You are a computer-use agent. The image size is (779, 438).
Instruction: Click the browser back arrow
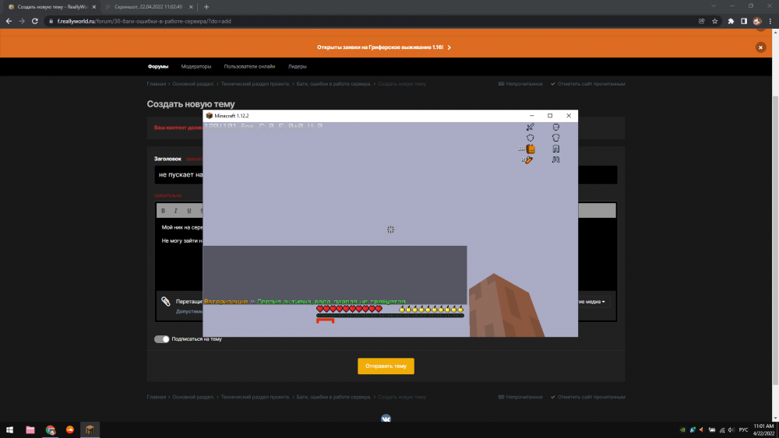coord(9,21)
